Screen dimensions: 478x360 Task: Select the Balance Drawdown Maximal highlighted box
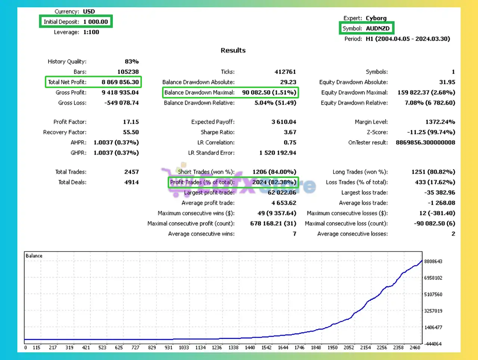[230, 93]
